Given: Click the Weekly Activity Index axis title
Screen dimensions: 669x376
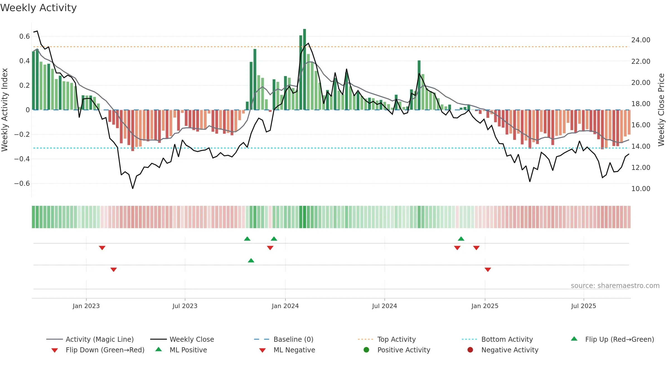Looking at the screenshot, I should (5, 110).
